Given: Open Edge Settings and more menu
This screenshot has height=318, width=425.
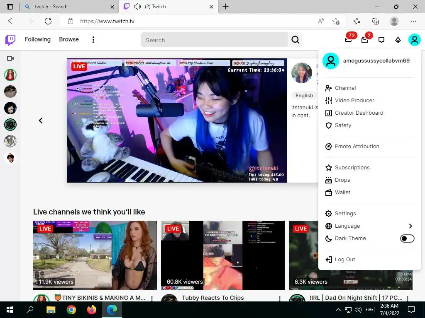Looking at the screenshot, I should [x=413, y=21].
